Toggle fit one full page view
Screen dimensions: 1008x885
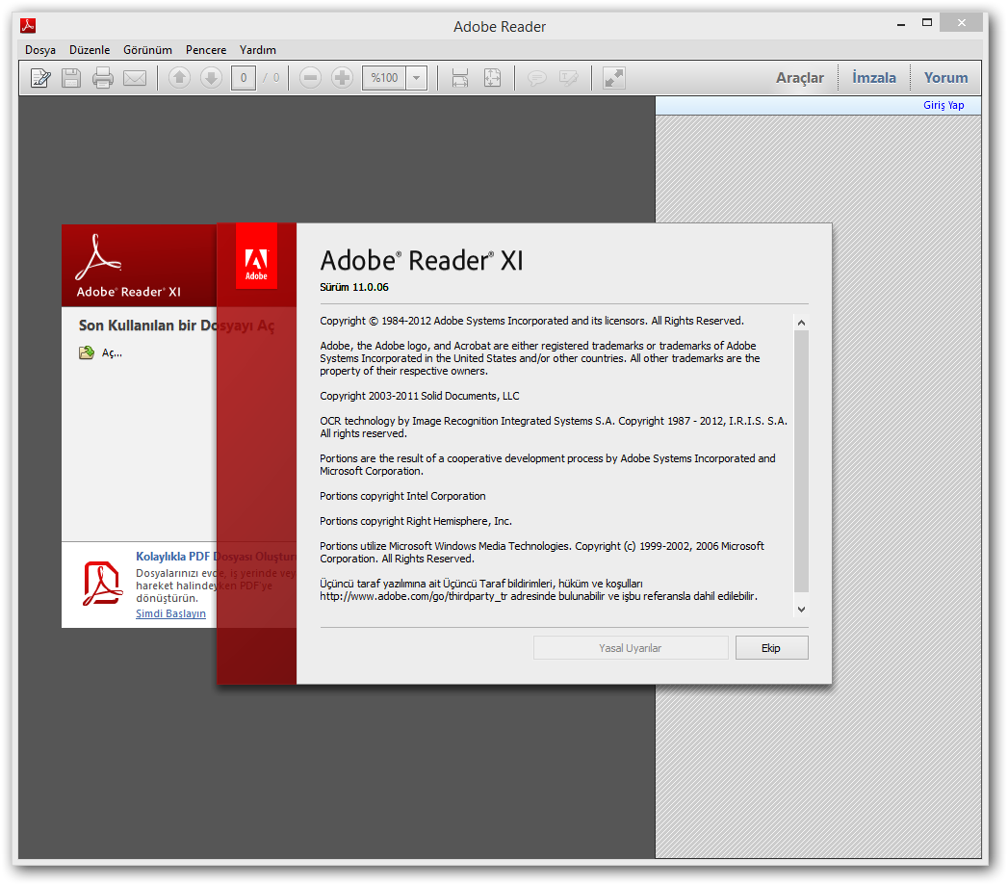click(x=492, y=78)
